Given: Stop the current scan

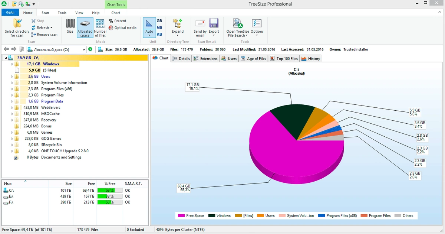Looking at the screenshot, I should pos(37,21).
